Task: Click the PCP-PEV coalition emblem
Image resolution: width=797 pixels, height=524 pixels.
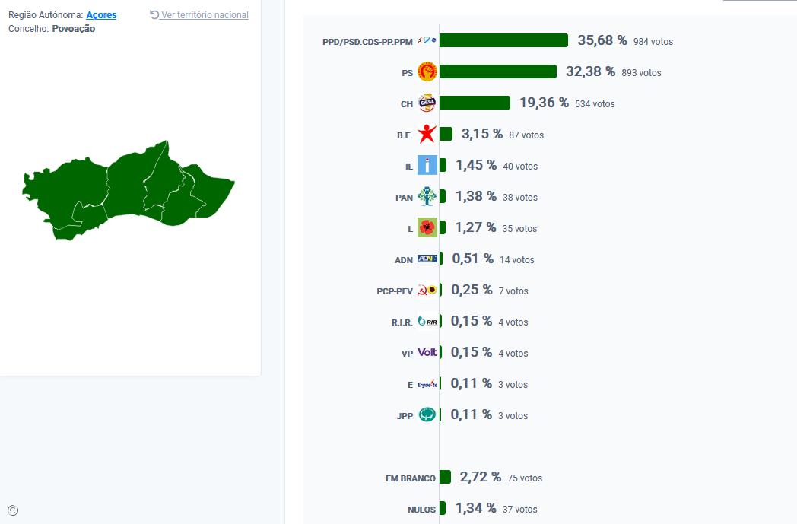Action: [x=427, y=290]
